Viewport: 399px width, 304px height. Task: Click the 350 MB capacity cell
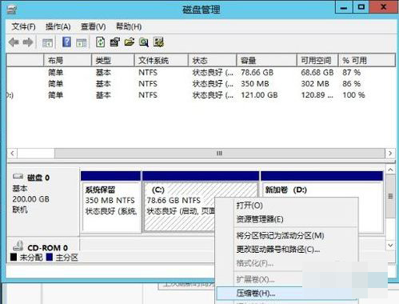[255, 84]
